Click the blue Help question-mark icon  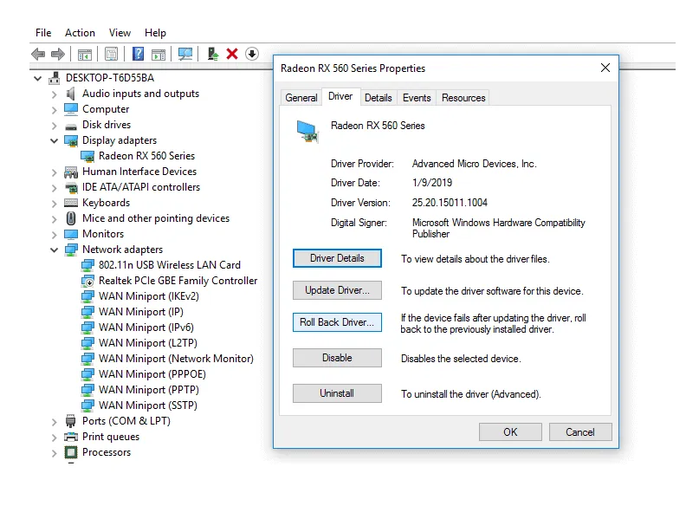click(x=139, y=54)
